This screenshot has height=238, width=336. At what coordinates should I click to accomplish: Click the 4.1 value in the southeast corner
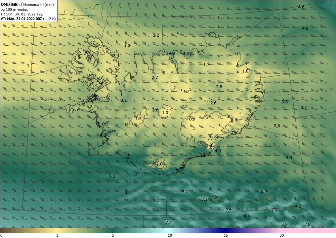(298, 206)
